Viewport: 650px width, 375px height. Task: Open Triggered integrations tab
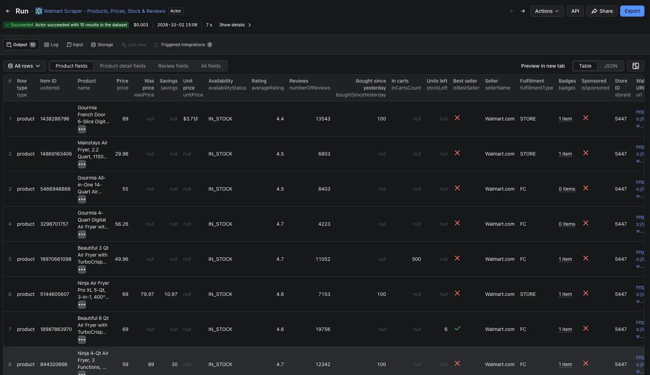183,45
